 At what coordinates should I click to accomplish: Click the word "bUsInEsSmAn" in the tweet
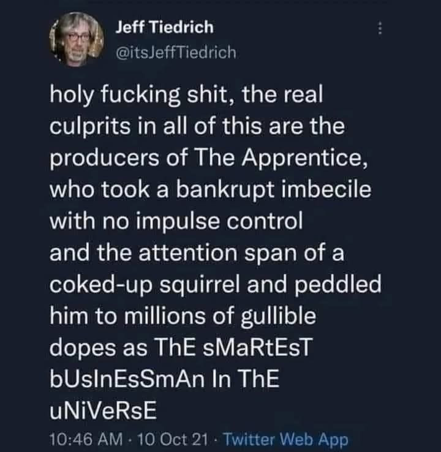[x=127, y=379]
